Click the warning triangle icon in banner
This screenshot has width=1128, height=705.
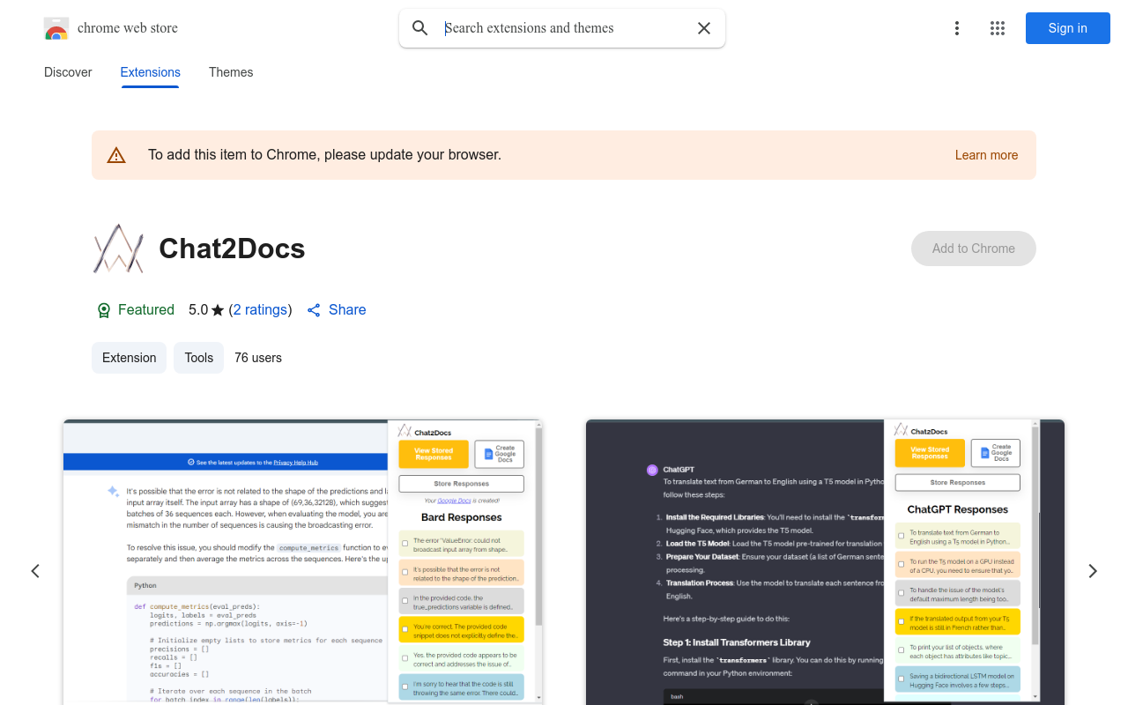click(116, 155)
